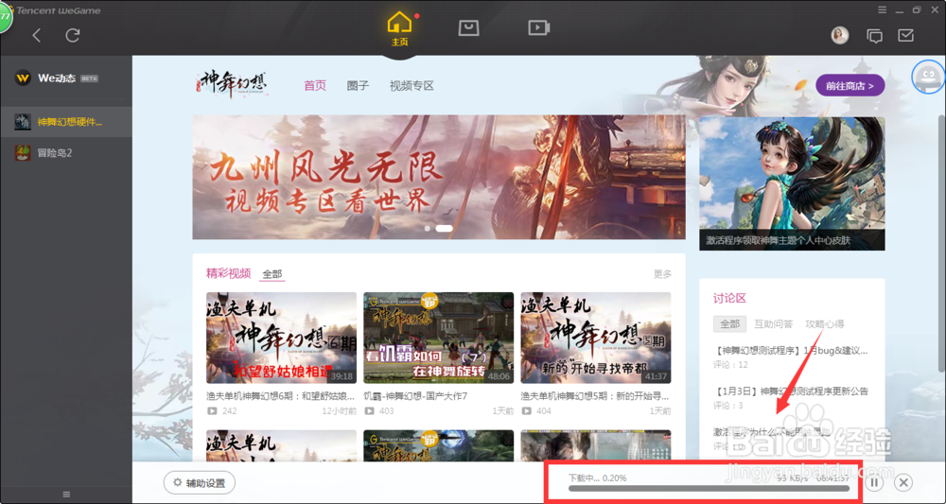The height and width of the screenshot is (504, 946).
Task: Open 激活程序领取神舞主题 promo image
Action: click(792, 183)
